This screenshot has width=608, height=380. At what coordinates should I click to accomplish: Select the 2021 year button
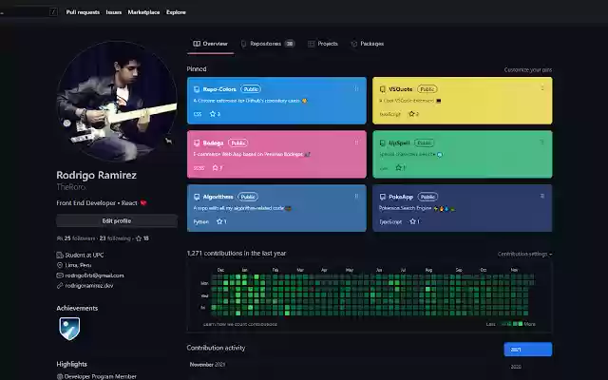coord(528,350)
